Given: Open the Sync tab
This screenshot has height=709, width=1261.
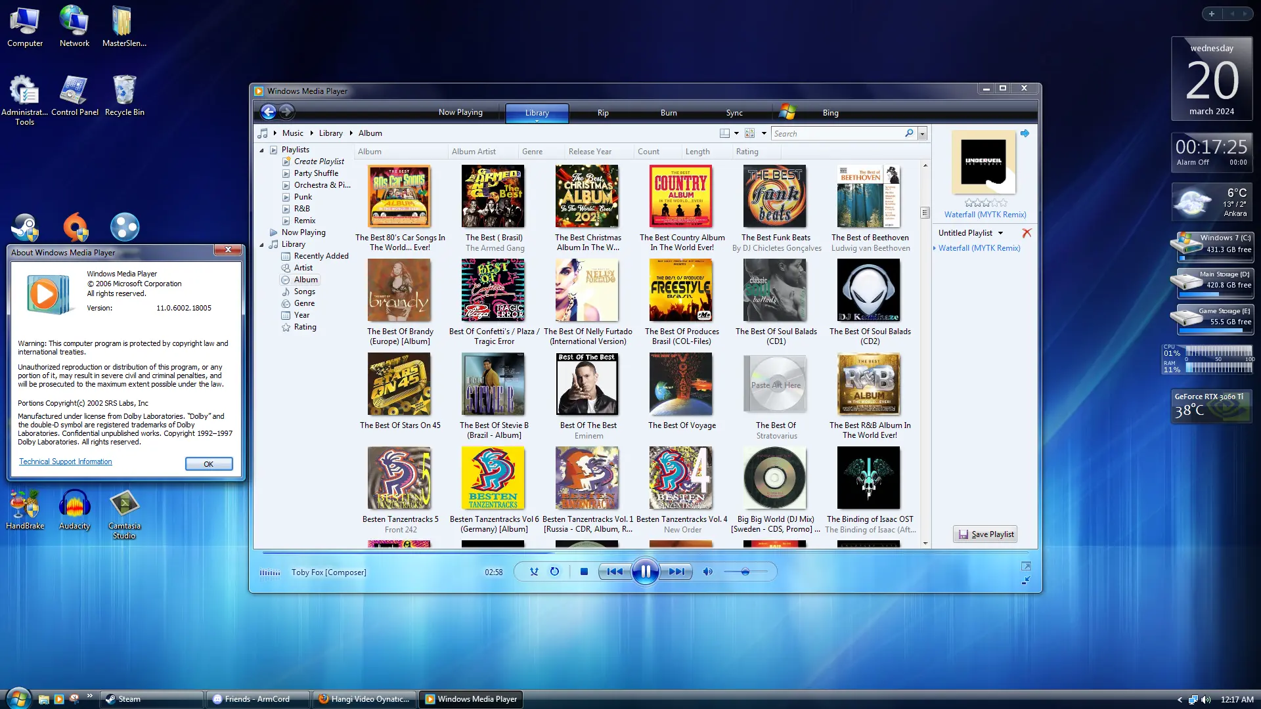Looking at the screenshot, I should (x=734, y=113).
